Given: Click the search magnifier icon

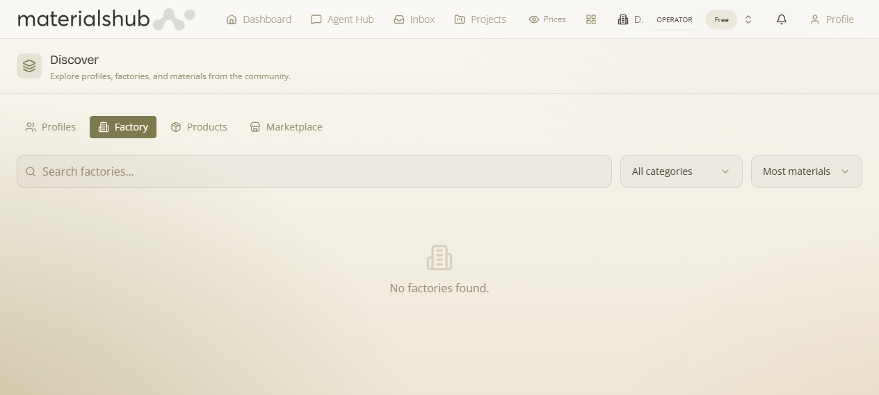Looking at the screenshot, I should tap(31, 171).
